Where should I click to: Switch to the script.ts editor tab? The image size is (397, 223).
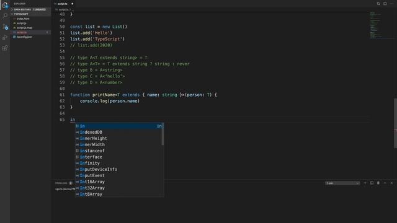[x=62, y=4]
